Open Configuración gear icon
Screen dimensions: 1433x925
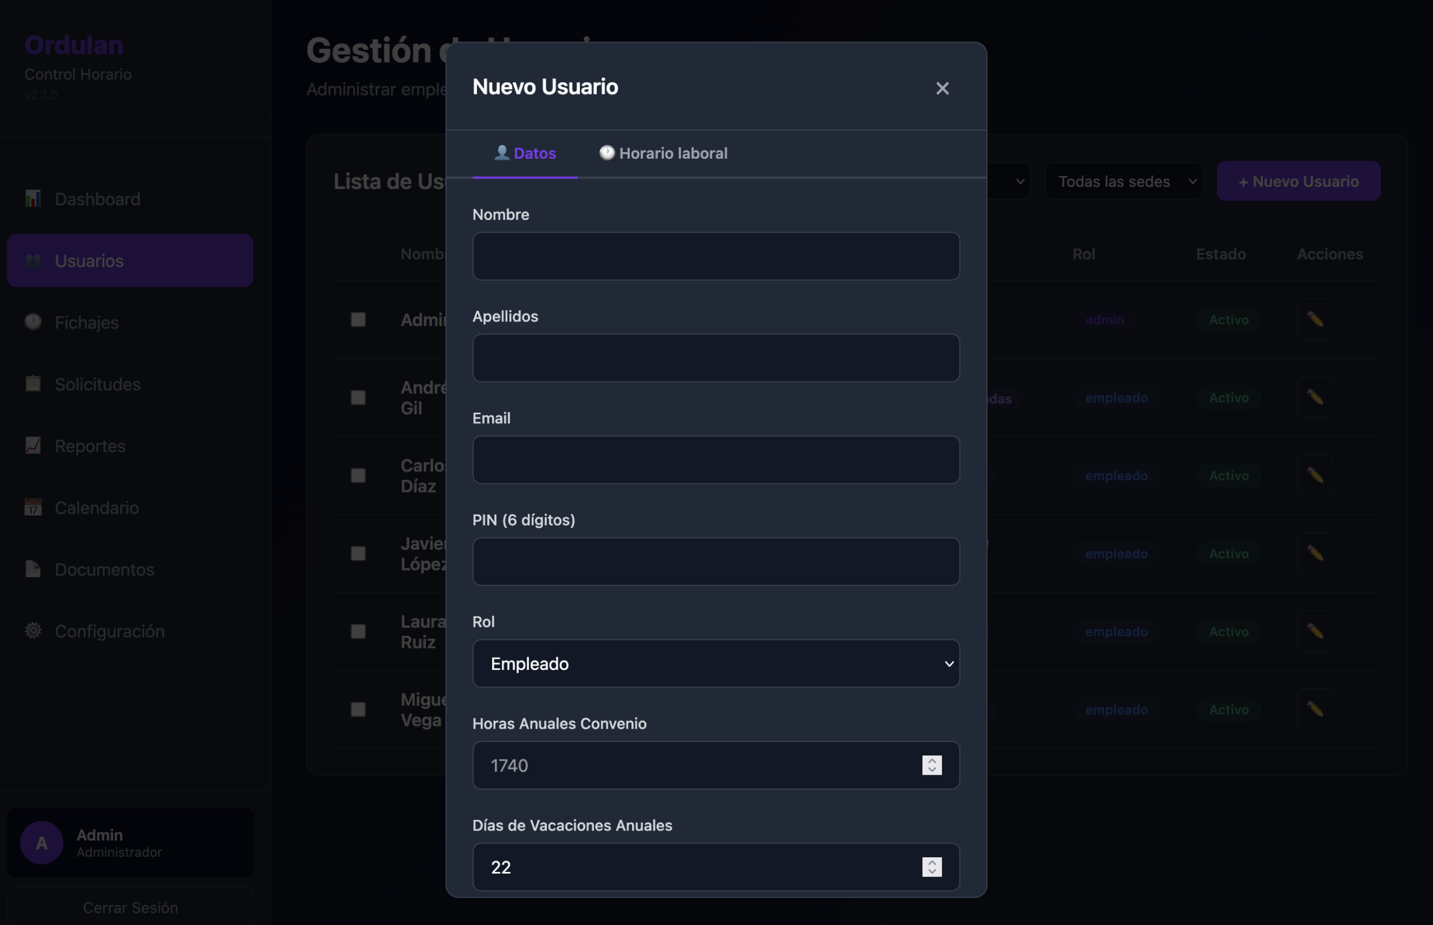coord(33,631)
